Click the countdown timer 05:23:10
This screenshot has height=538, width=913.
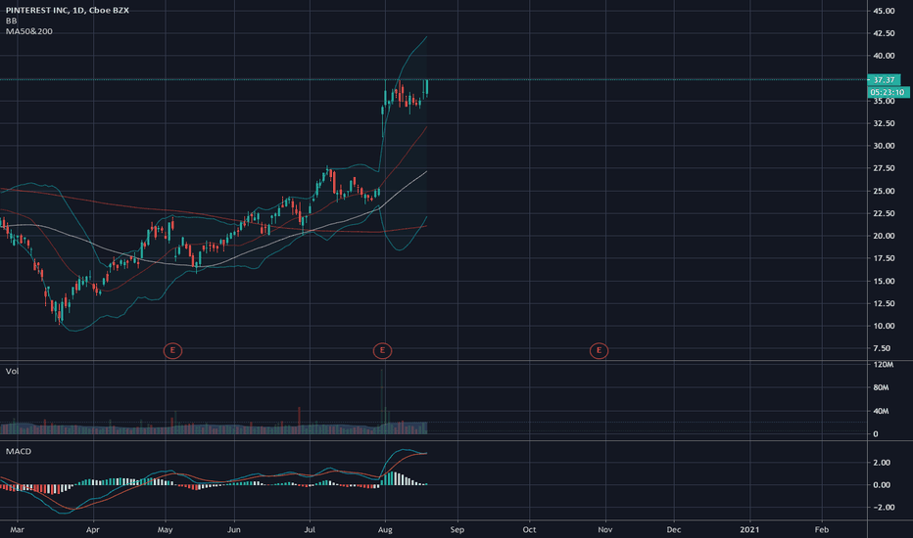click(x=888, y=93)
